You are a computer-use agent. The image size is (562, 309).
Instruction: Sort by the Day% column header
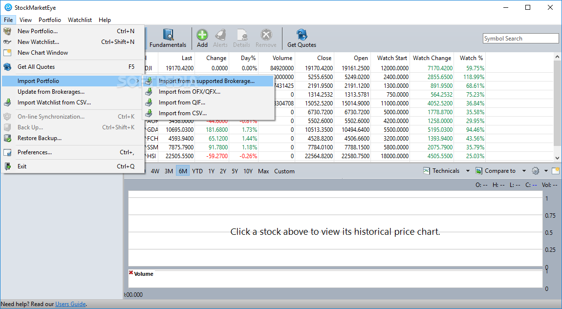pyautogui.click(x=243, y=58)
